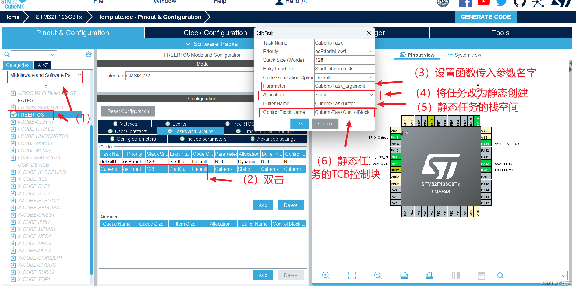This screenshot has height=288, width=576.
Task: Click the NRST pin on the chip
Action: click(x=396, y=170)
